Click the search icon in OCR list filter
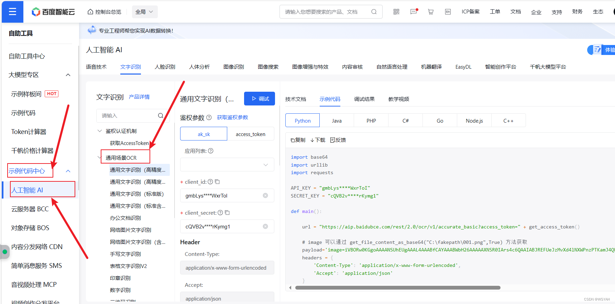 (x=161, y=116)
